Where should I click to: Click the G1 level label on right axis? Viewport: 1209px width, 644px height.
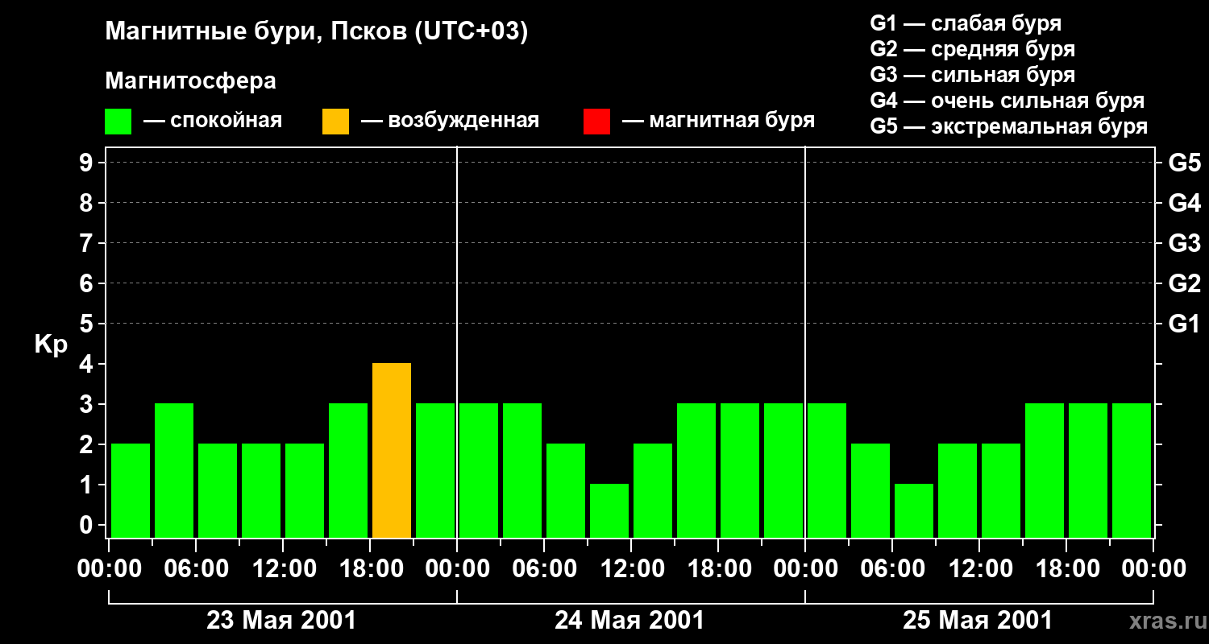pyautogui.click(x=1185, y=324)
